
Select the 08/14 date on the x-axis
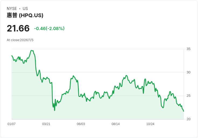click(116, 124)
